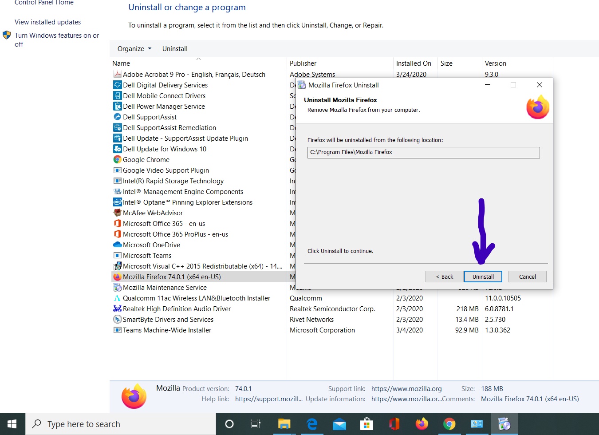Launch Google Chrome from the taskbar
Screen dimensions: 599x435
point(449,424)
